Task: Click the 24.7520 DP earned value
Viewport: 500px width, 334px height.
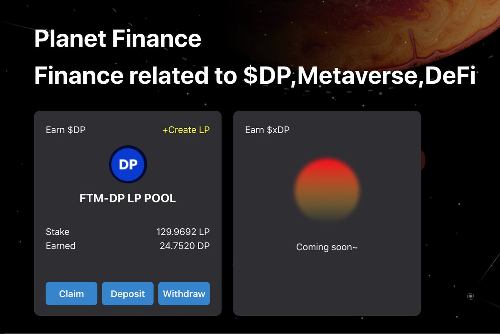Action: (x=185, y=246)
